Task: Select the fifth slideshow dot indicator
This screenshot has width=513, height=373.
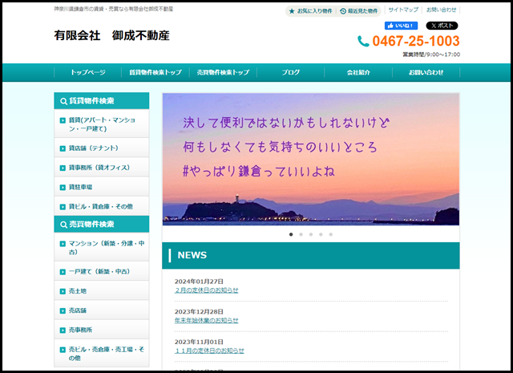Action: 331,234
